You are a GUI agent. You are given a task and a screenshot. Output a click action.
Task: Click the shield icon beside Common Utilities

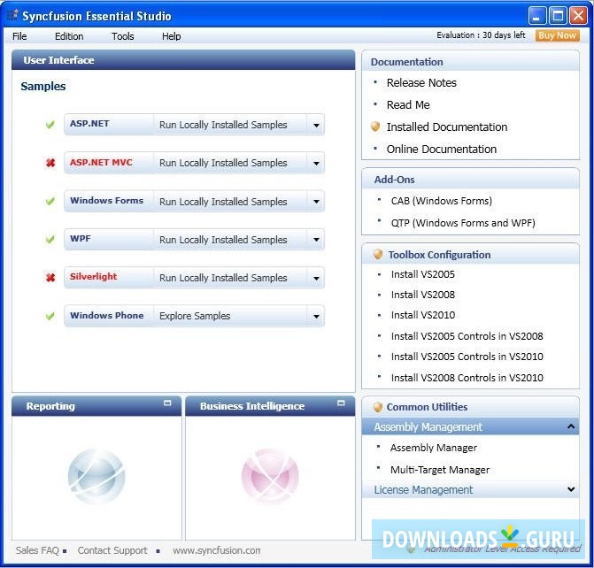coord(378,407)
